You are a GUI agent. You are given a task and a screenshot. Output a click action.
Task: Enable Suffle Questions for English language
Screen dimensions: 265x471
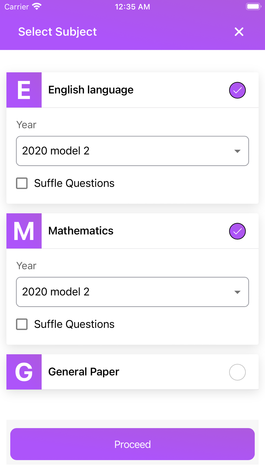tap(22, 183)
